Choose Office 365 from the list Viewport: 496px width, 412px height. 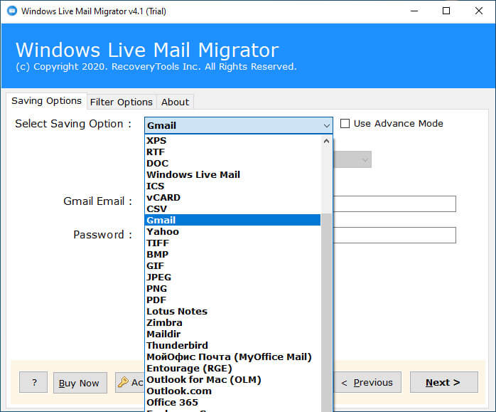tap(233, 403)
